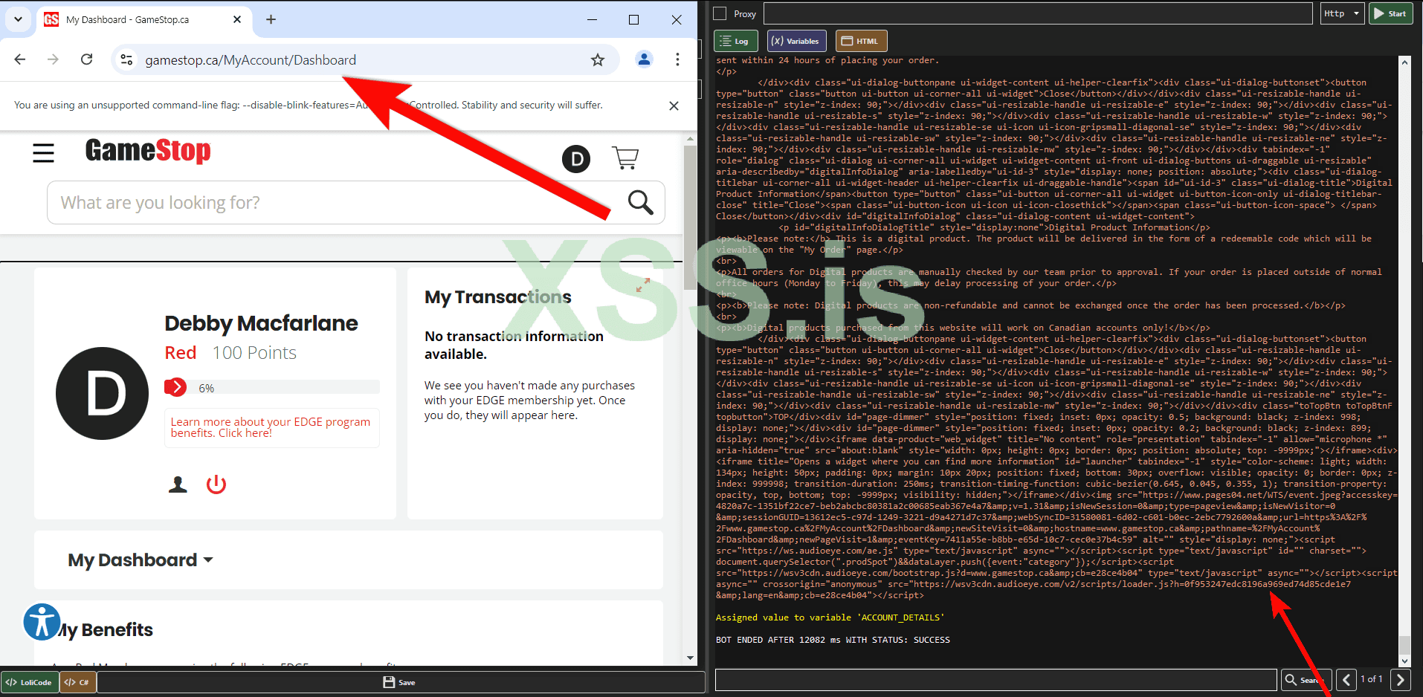Click the log panel scroll up arrow

click(x=1404, y=62)
